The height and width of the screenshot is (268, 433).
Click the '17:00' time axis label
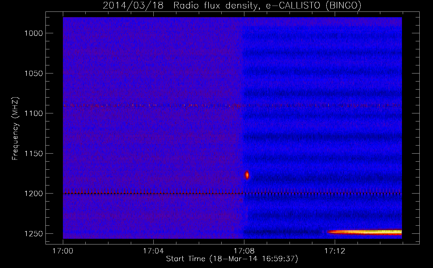click(x=63, y=251)
